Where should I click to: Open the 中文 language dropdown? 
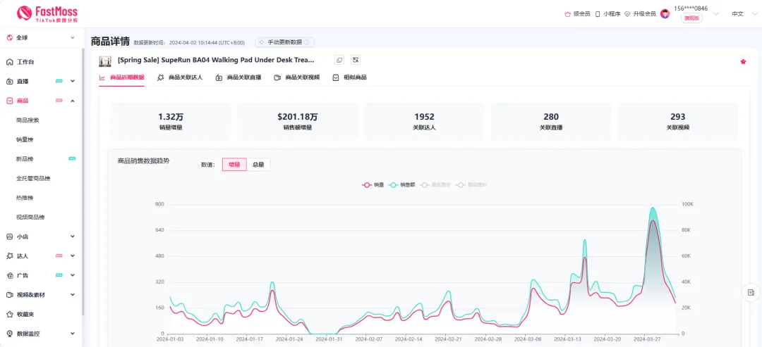click(737, 13)
